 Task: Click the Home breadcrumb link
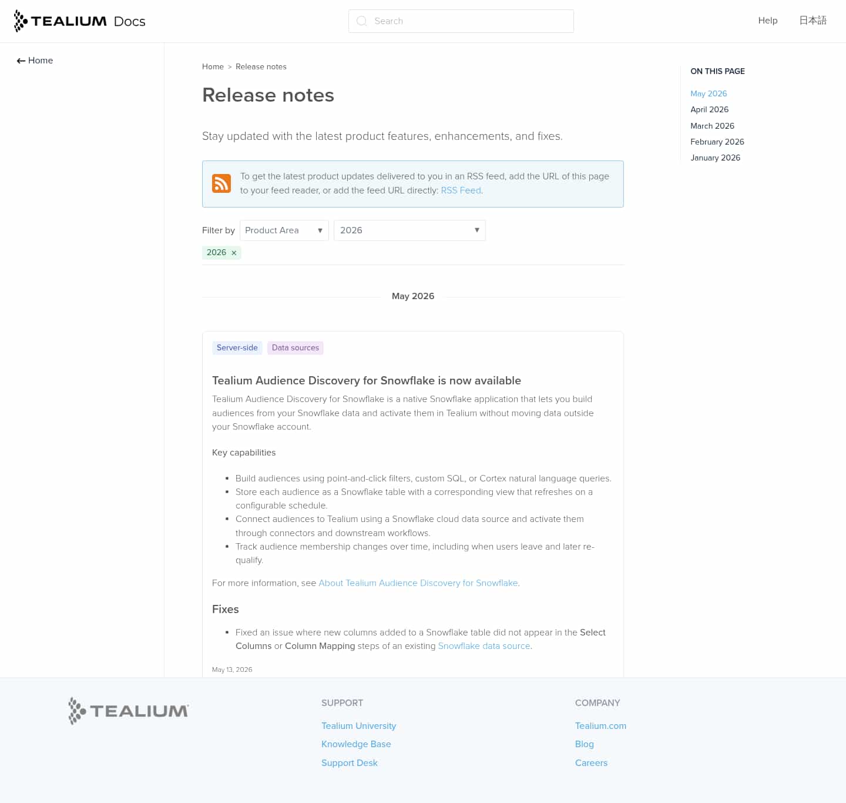click(213, 66)
